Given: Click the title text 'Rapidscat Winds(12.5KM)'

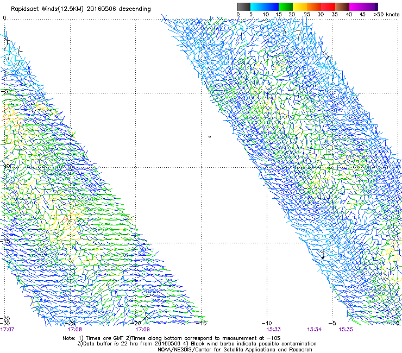Looking at the screenshot, I should coord(47,9).
